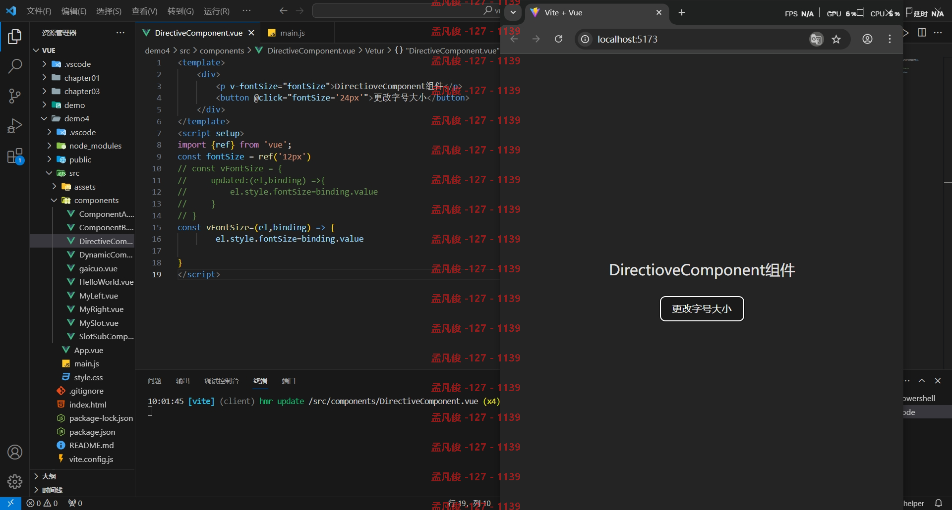Screen dimensions: 952x510
Task: Open a new browser tab
Action: tap(682, 12)
